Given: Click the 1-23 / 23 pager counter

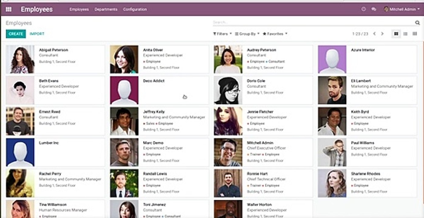Looking at the screenshot, I should 360,34.
